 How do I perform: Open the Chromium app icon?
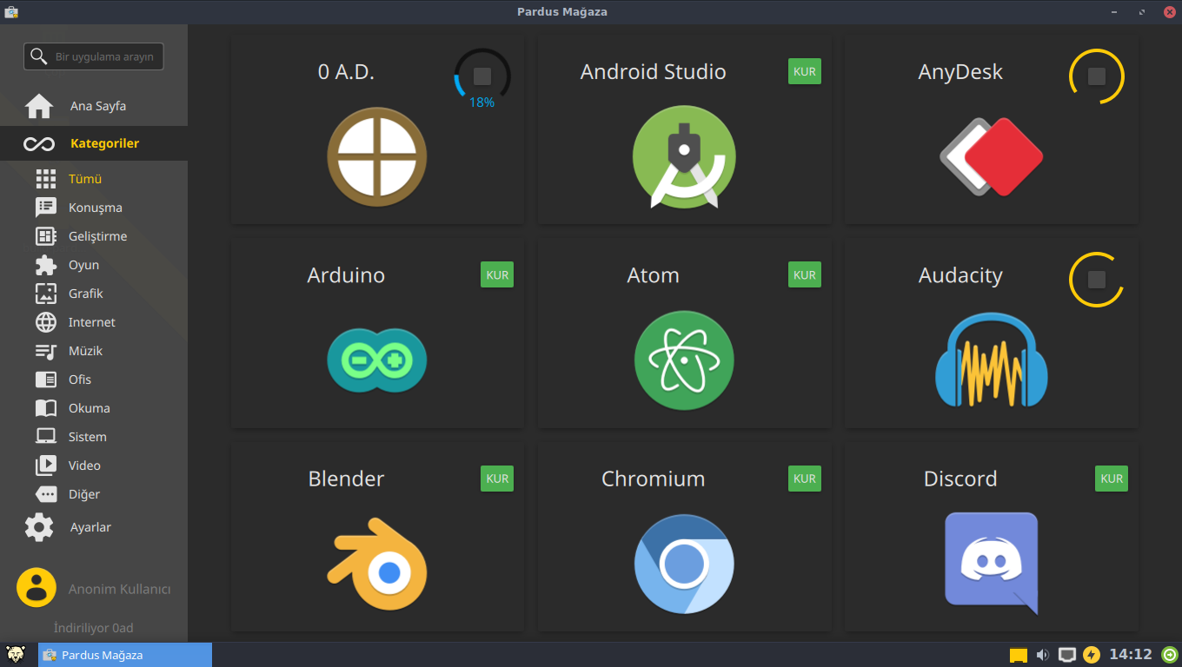coord(684,564)
